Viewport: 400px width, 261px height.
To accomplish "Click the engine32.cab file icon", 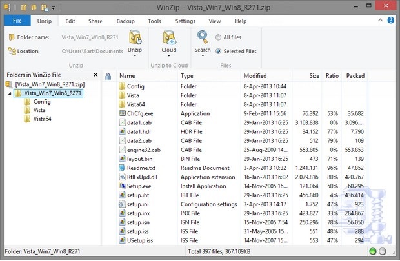I will (123, 150).
